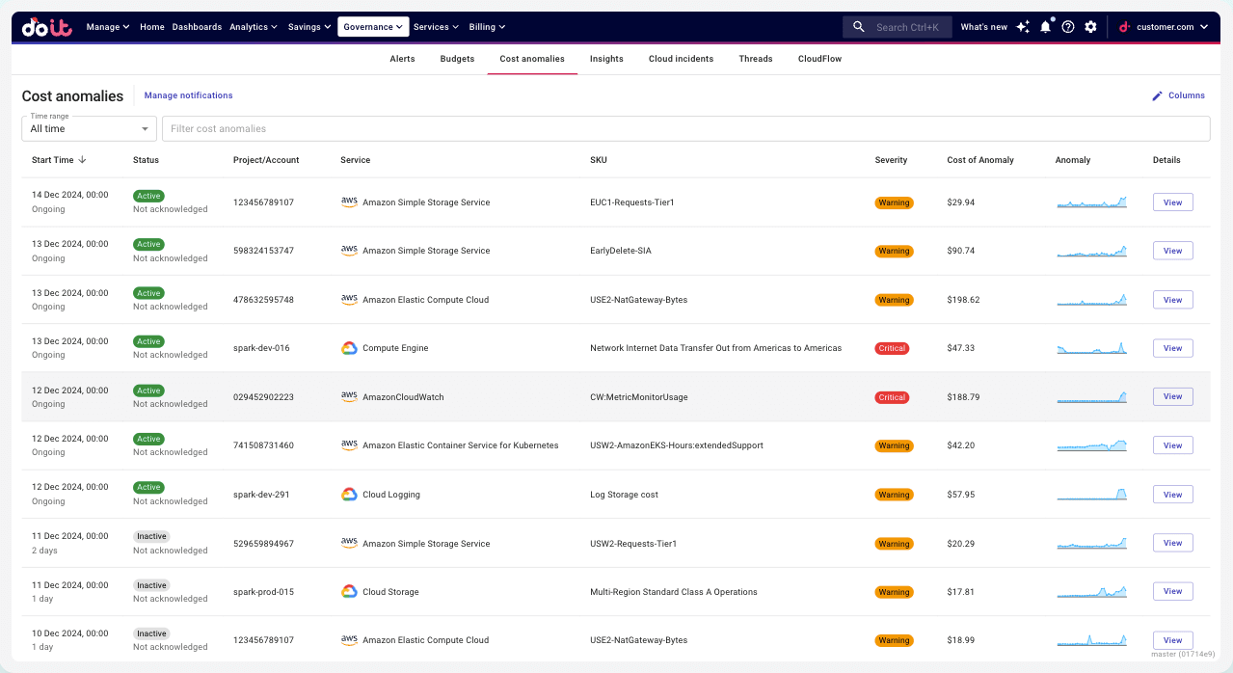View details for the EarlyDelete-SIA anomaly
Viewport: 1233px width, 673px height.
pos(1172,251)
